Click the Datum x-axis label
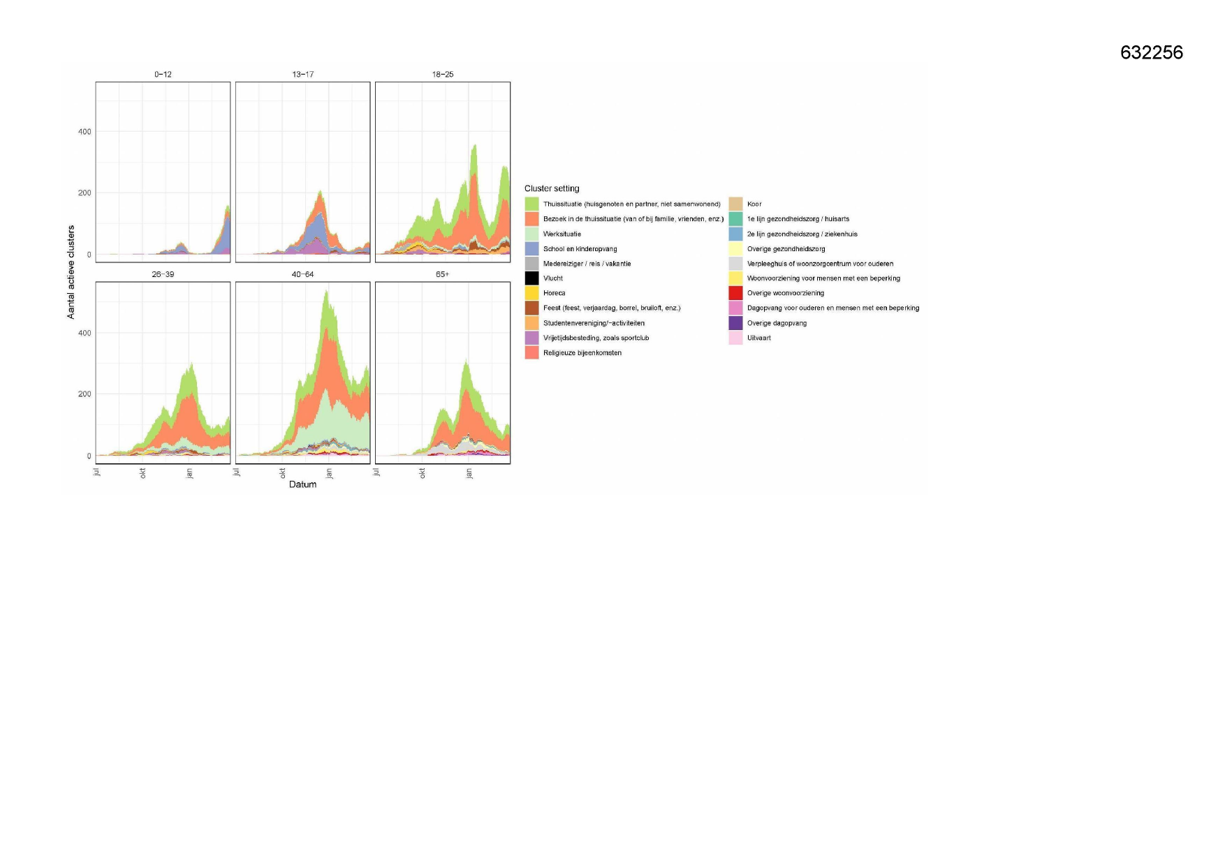 click(302, 484)
